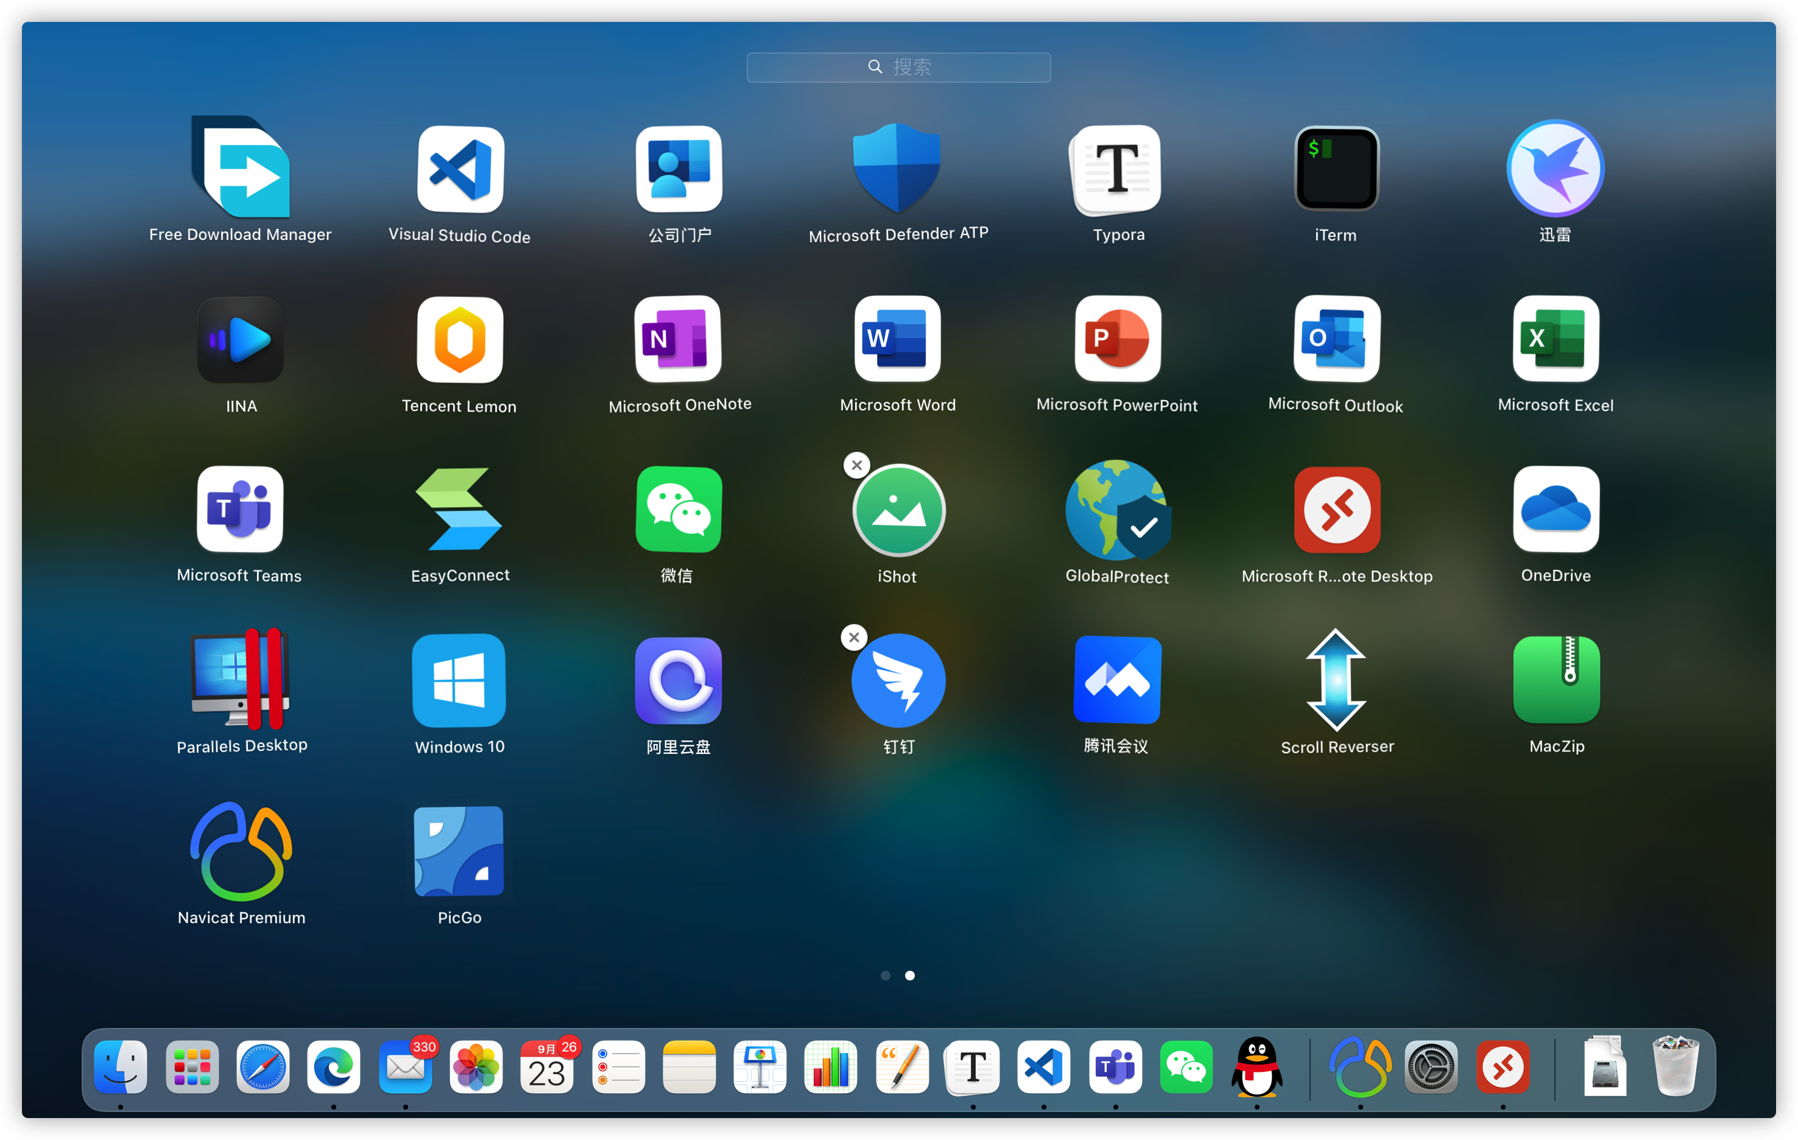Open the 公司门户 app
This screenshot has width=1798, height=1140.
pos(679,169)
